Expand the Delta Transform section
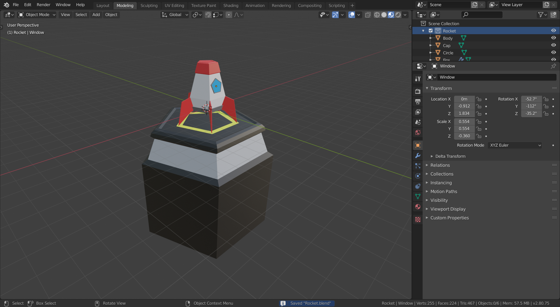This screenshot has height=307, width=560. point(450,156)
